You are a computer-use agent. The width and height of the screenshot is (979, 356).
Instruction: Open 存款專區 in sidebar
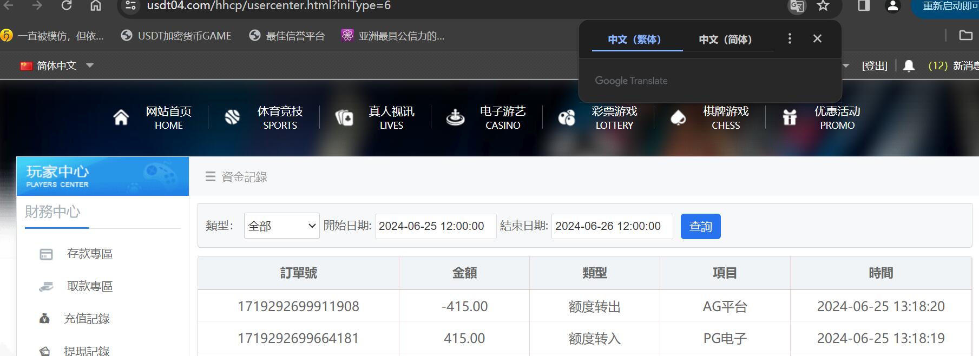[90, 254]
